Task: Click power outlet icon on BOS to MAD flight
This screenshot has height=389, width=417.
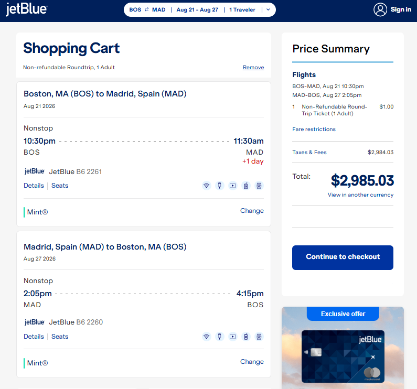Action: 219,186
